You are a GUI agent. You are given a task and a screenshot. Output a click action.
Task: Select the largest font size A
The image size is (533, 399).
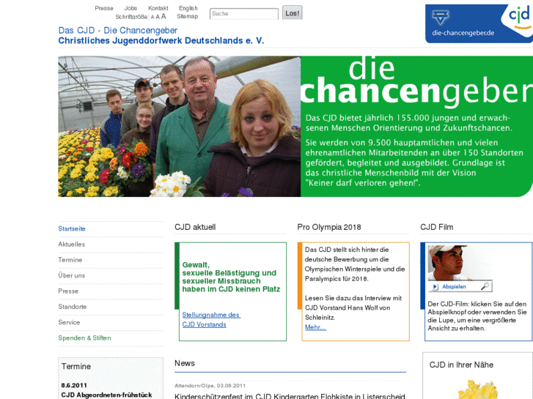(163, 16)
